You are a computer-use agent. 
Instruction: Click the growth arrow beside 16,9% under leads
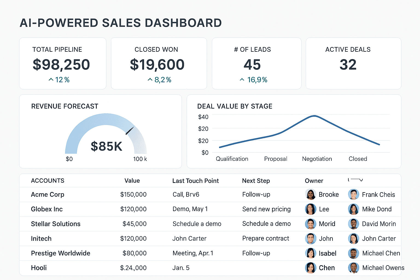tap(242, 80)
